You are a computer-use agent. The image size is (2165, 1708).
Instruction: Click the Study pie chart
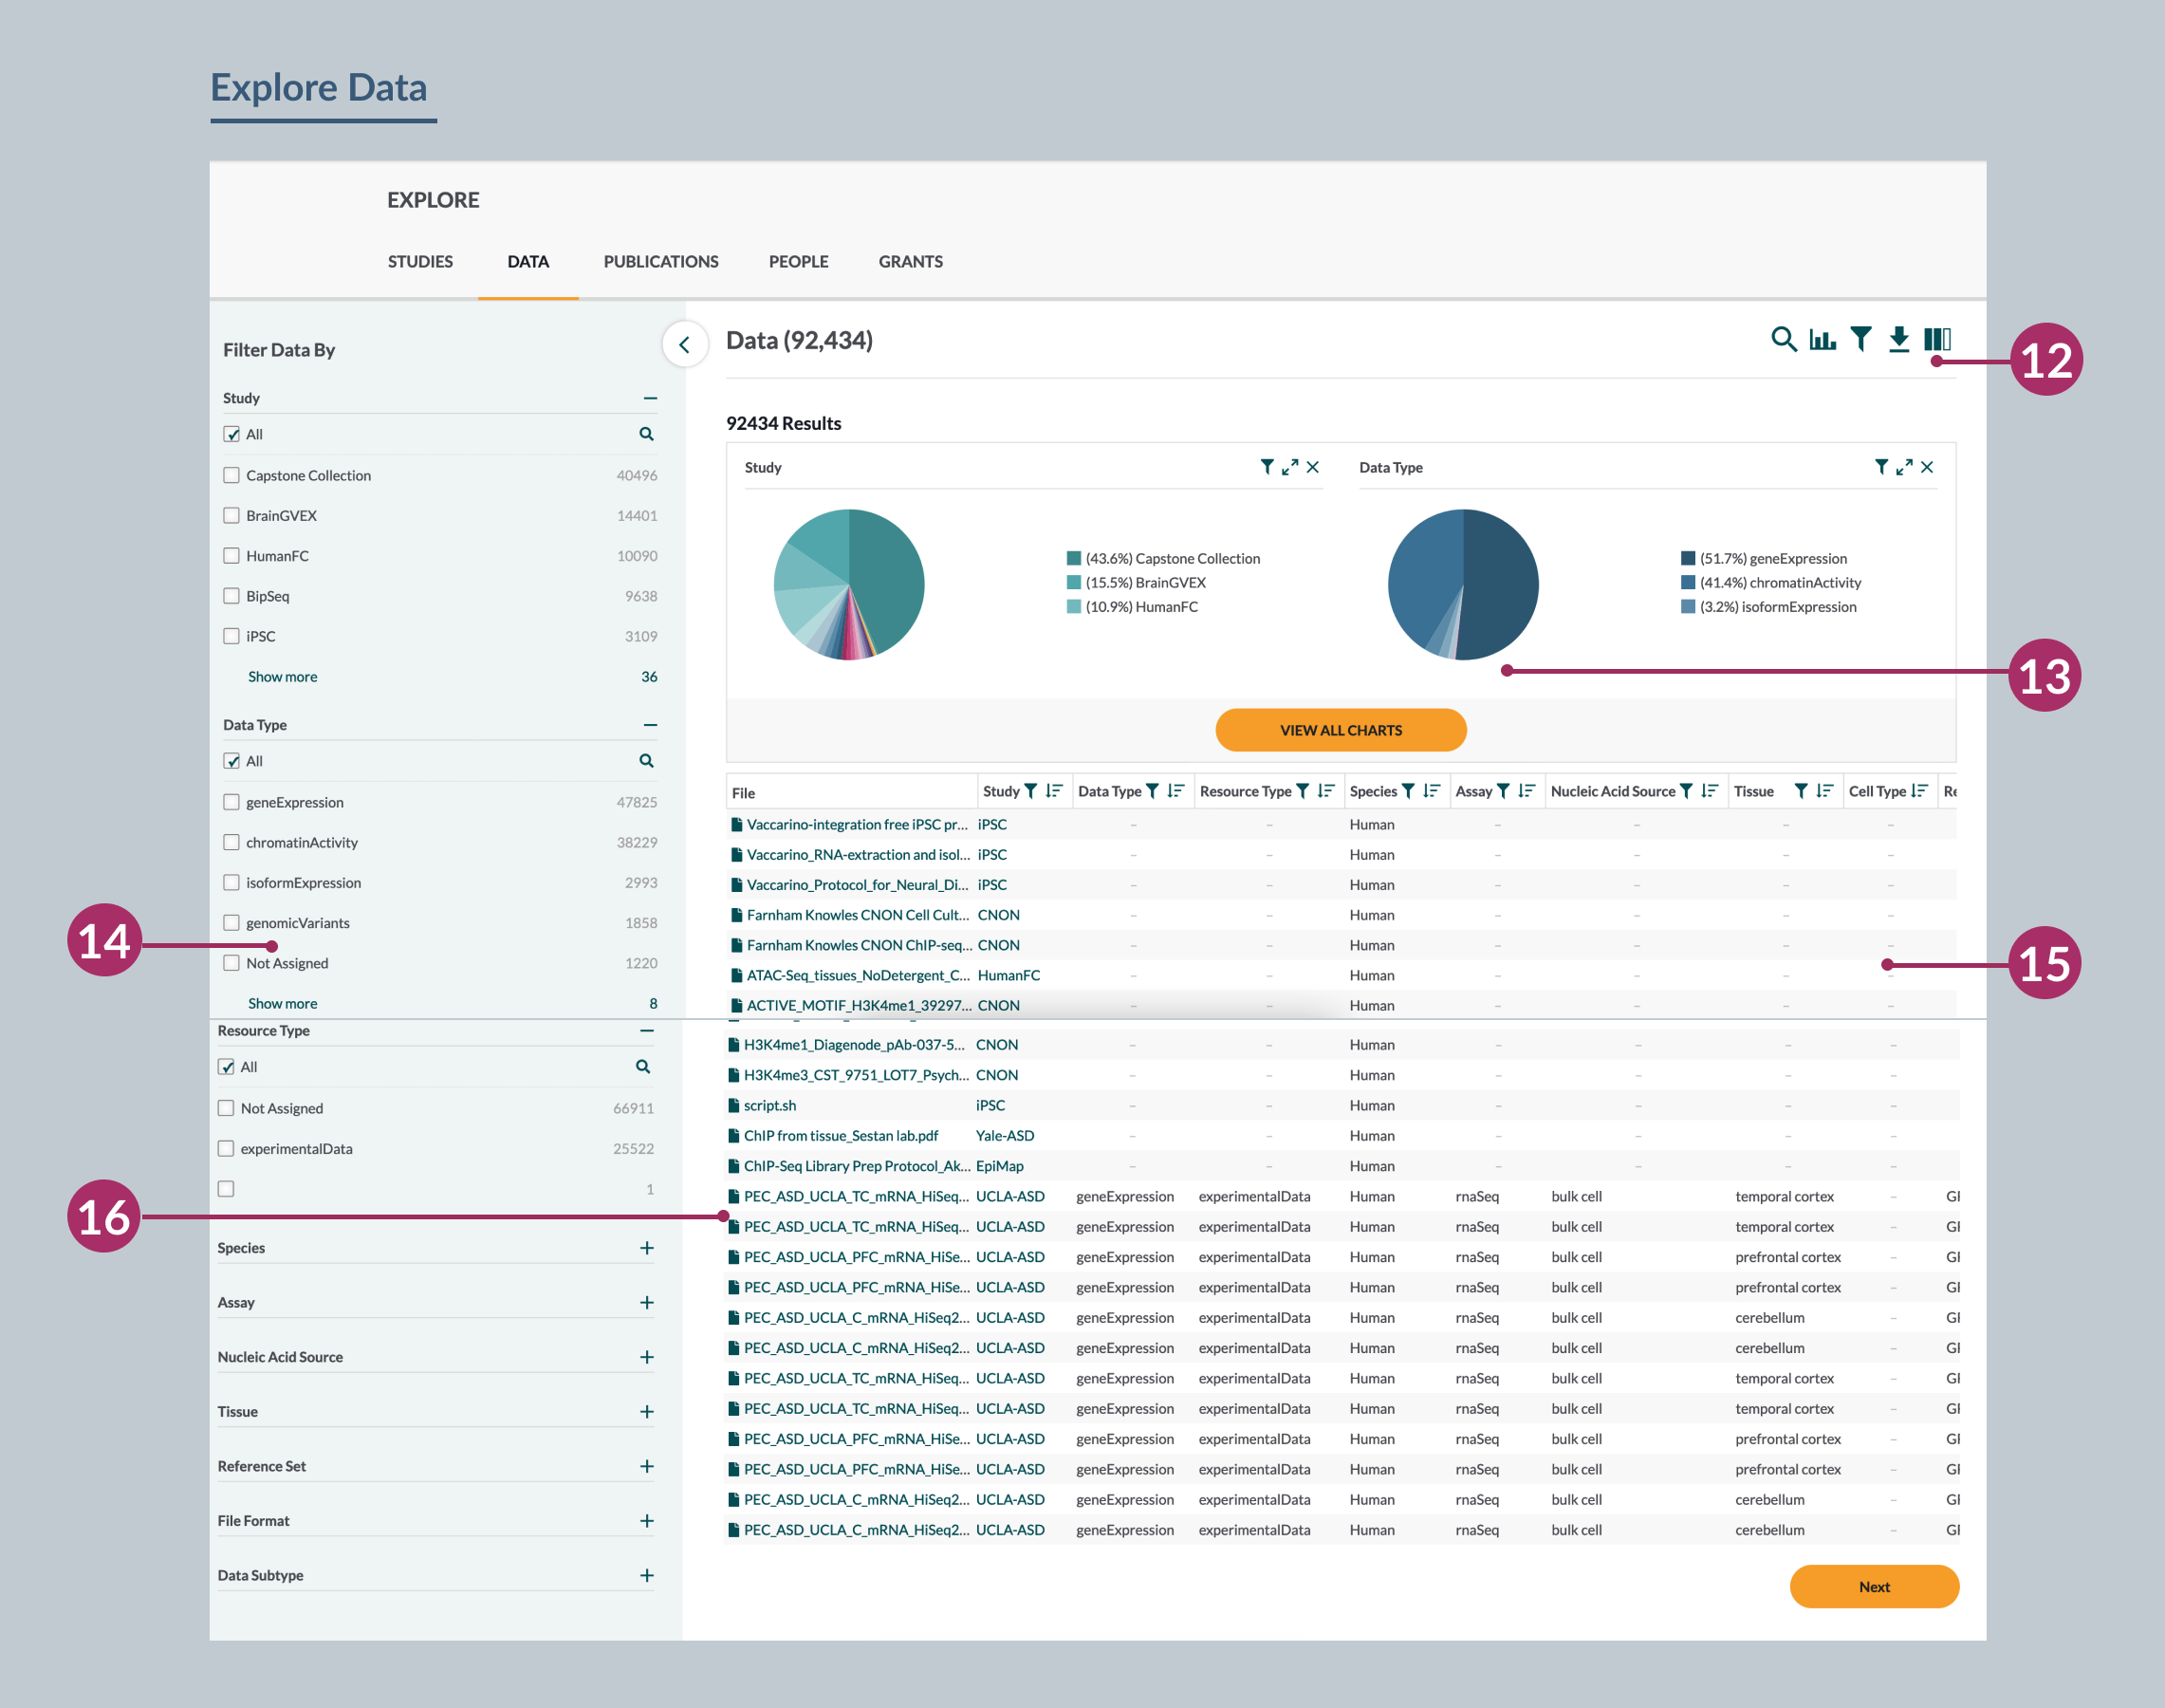(849, 585)
